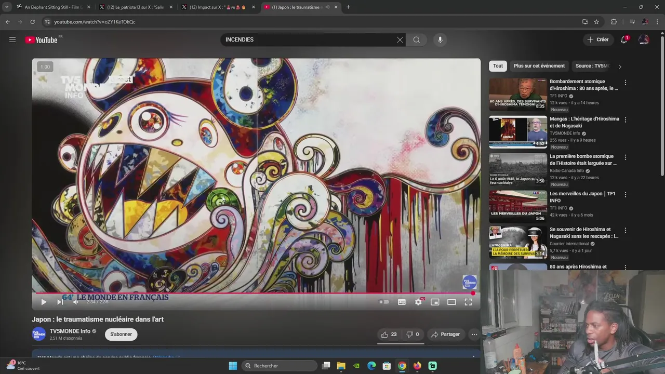Image resolution: width=665 pixels, height=374 pixels.
Task: Open thumbnail of 'La première bombe atomique' video
Action: point(517,169)
